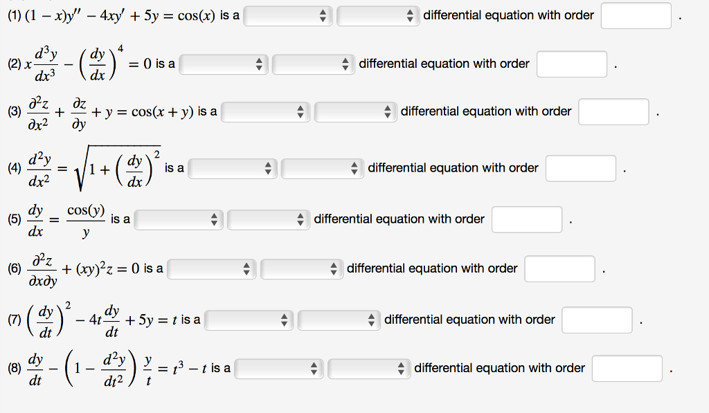Screen dimensions: 709x413
Task: Click the order input field for equation (3)
Action: [x=613, y=111]
